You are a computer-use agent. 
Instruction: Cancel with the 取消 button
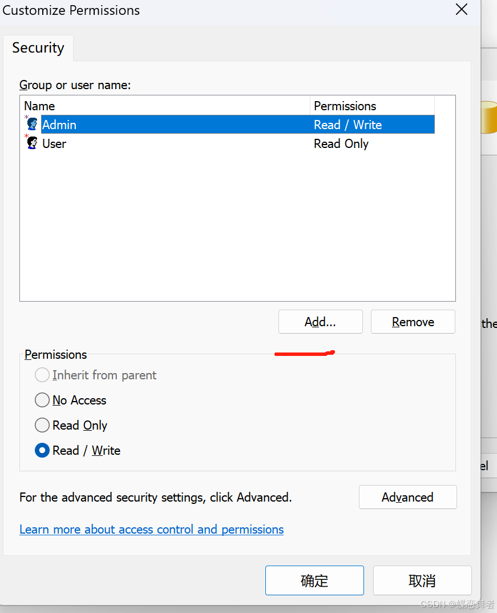tap(422, 580)
